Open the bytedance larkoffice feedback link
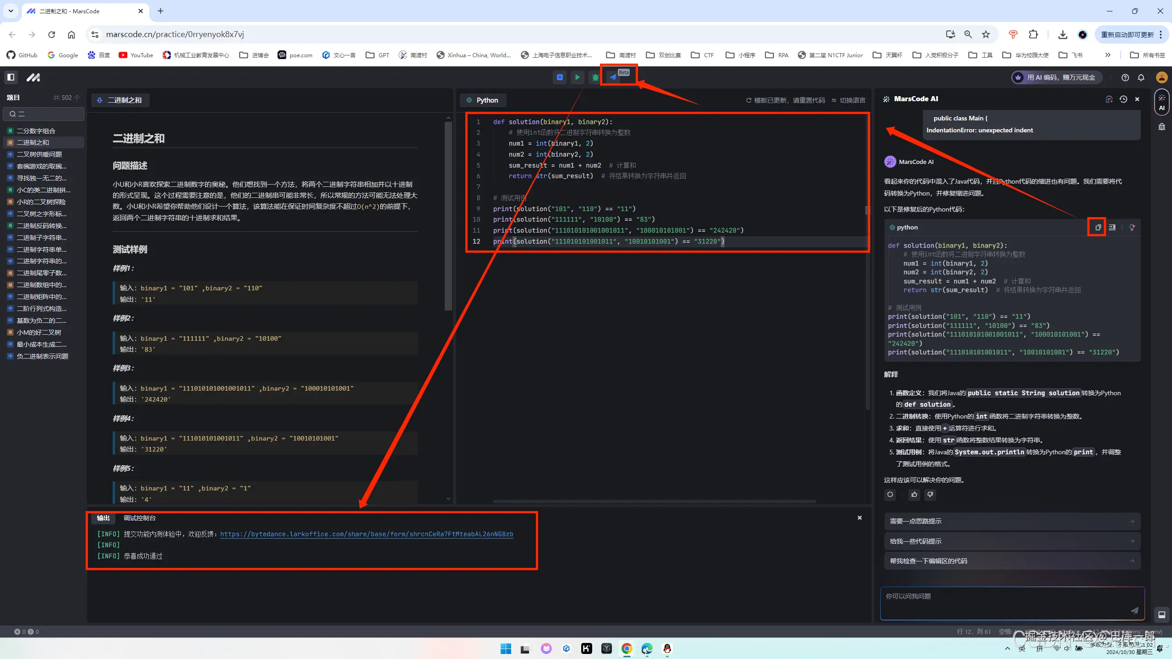The width and height of the screenshot is (1172, 659). pos(366,534)
